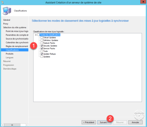The width and height of the screenshot is (147, 127).
Task: Click the Résumé step in sidebar
Action: tap(7, 61)
